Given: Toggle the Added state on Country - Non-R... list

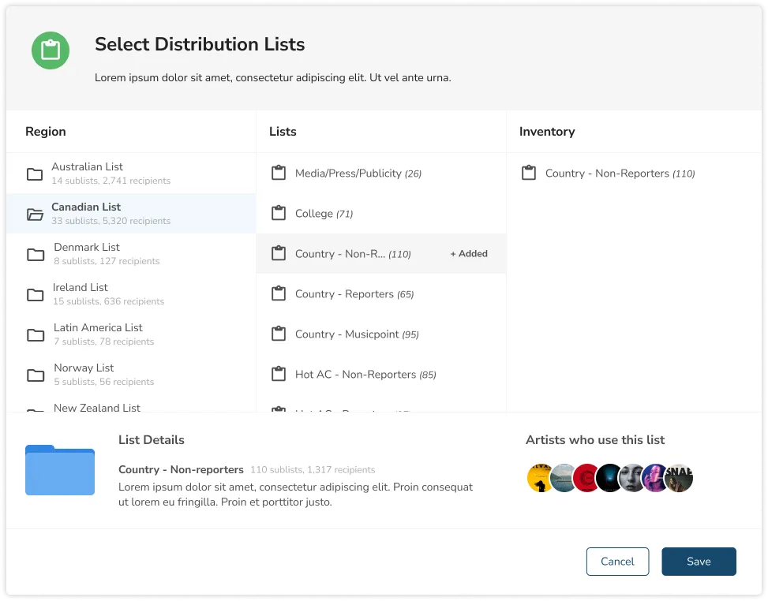Looking at the screenshot, I should click(x=468, y=253).
